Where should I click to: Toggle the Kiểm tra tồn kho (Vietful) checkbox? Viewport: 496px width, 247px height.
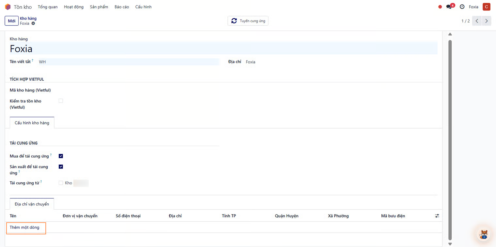click(x=61, y=101)
